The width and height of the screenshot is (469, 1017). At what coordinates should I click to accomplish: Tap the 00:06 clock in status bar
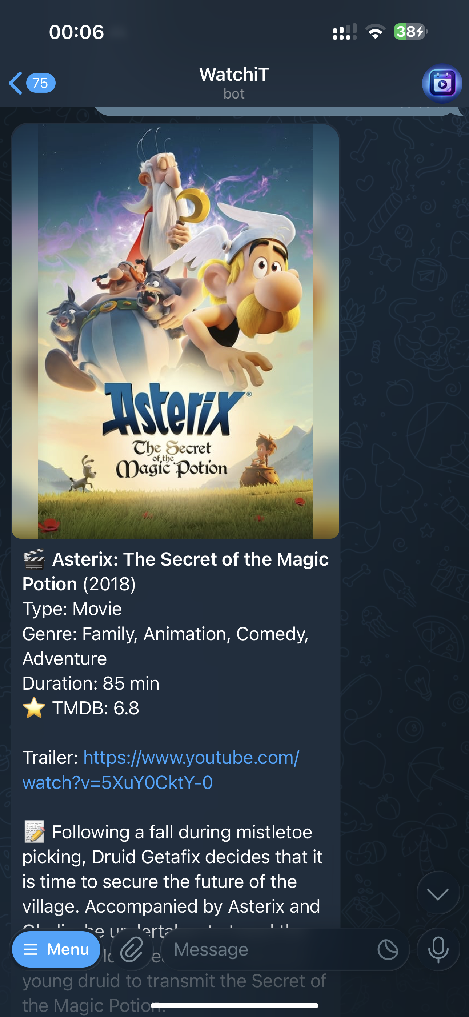click(77, 32)
